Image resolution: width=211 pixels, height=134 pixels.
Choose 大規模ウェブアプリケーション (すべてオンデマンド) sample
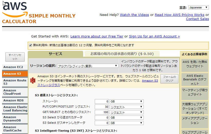[x=195, y=108]
